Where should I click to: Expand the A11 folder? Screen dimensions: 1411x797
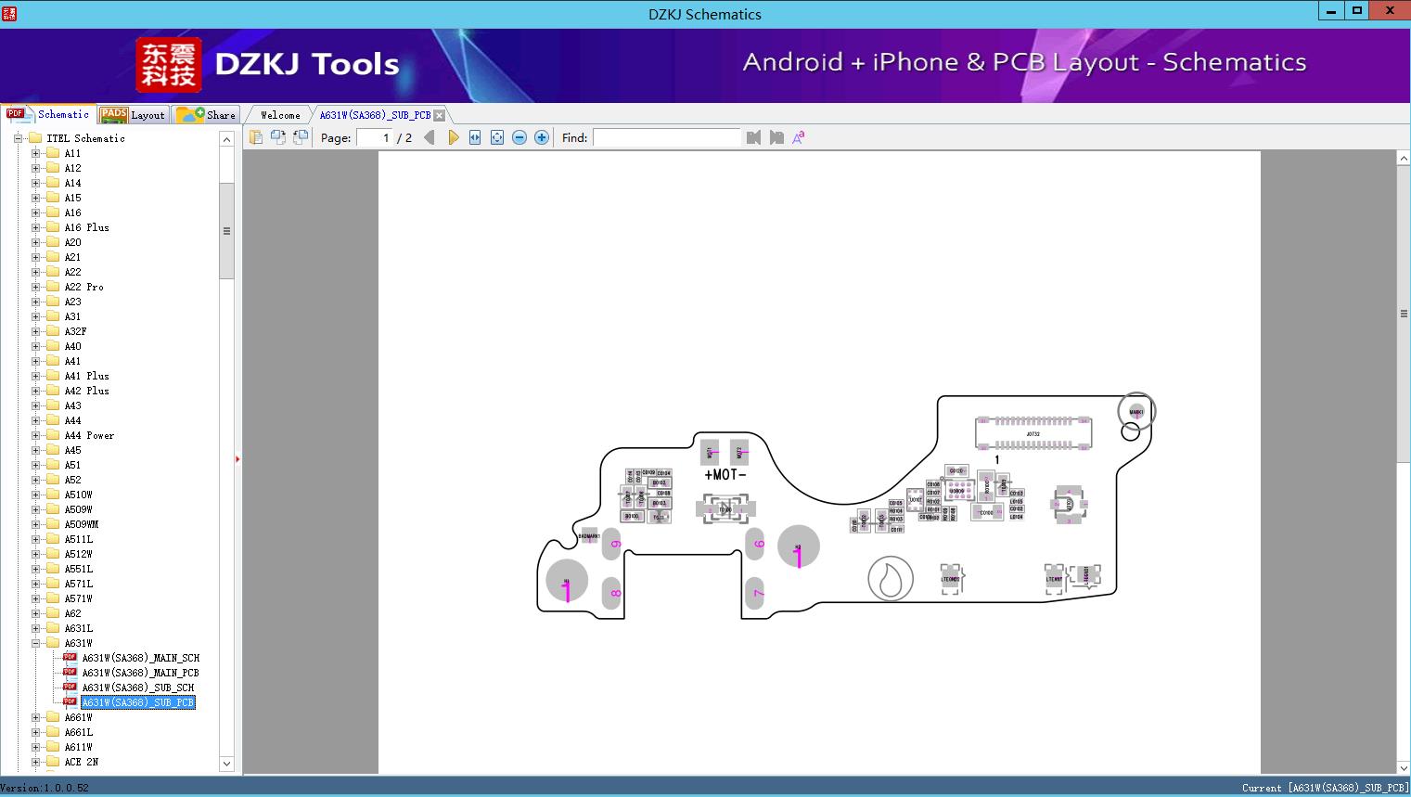click(x=35, y=153)
